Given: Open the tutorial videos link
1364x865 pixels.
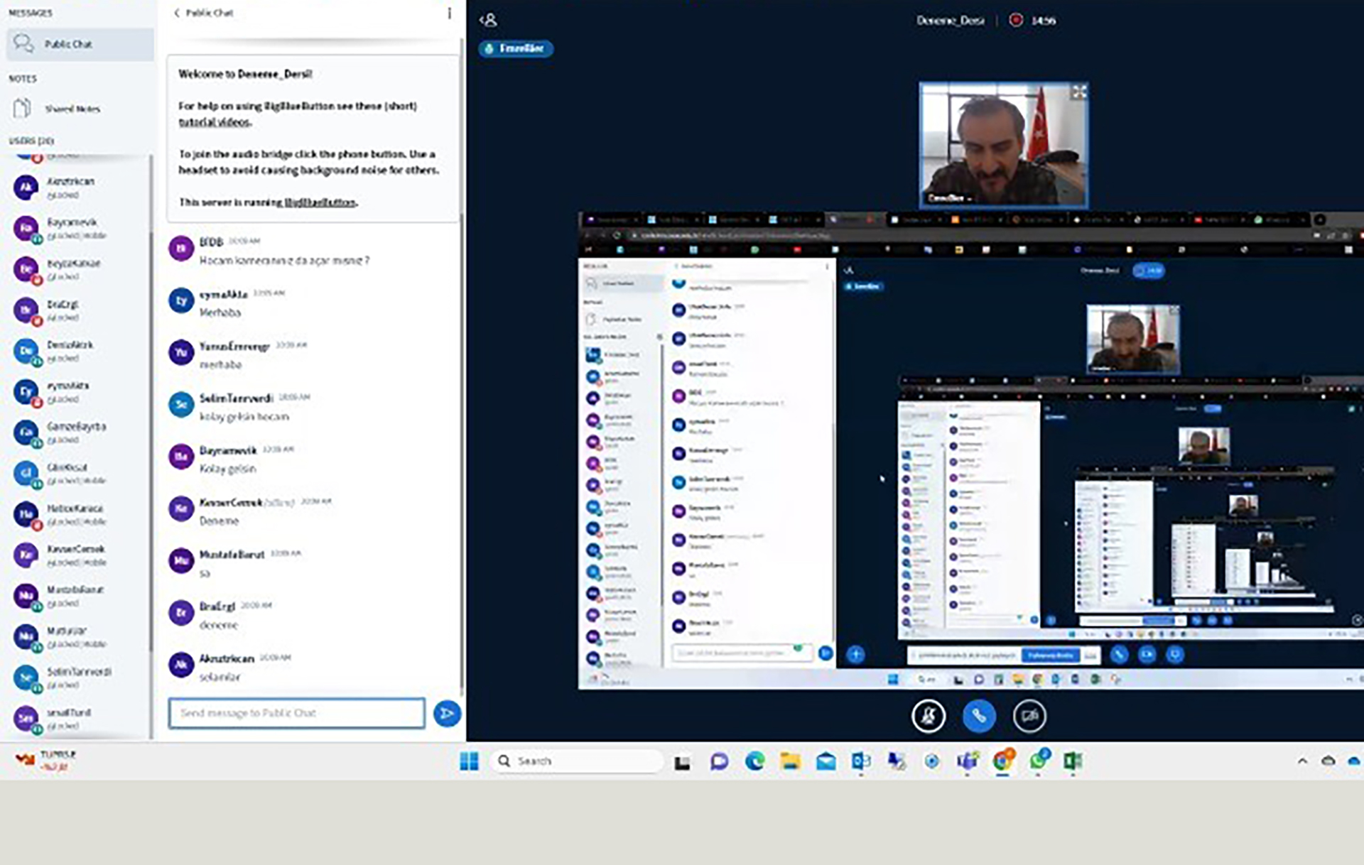Looking at the screenshot, I should pos(215,122).
